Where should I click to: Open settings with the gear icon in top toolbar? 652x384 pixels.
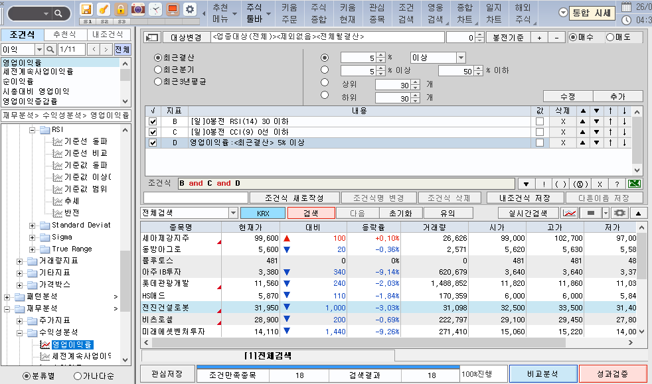[190, 9]
